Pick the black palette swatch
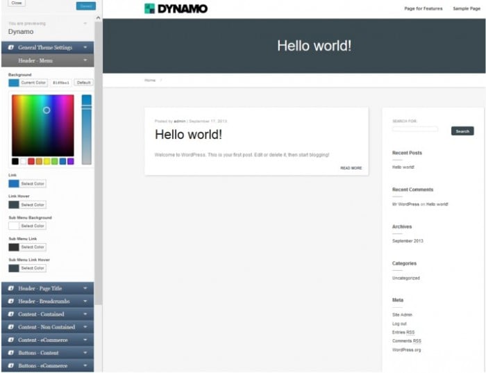The image size is (486, 373). click(15, 161)
